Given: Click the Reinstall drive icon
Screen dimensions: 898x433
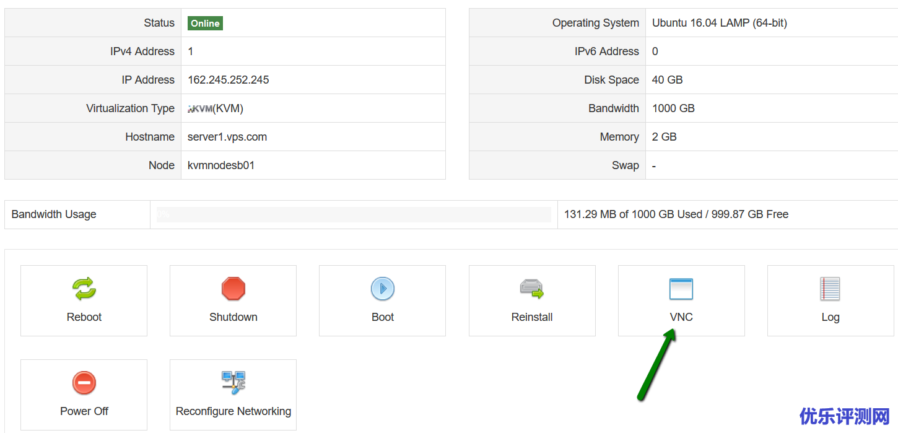Looking at the screenshot, I should coord(531,289).
